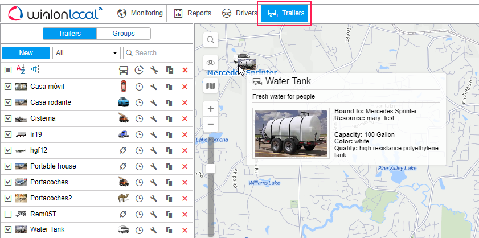Zoom in with the map plus button

coord(211,109)
